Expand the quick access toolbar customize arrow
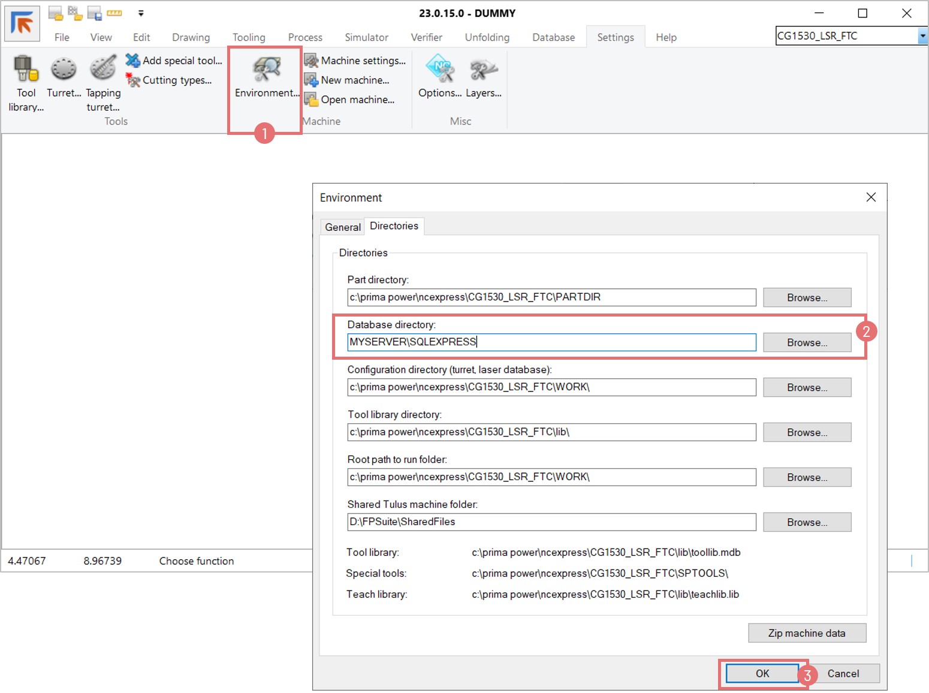This screenshot has width=929, height=693. click(141, 13)
